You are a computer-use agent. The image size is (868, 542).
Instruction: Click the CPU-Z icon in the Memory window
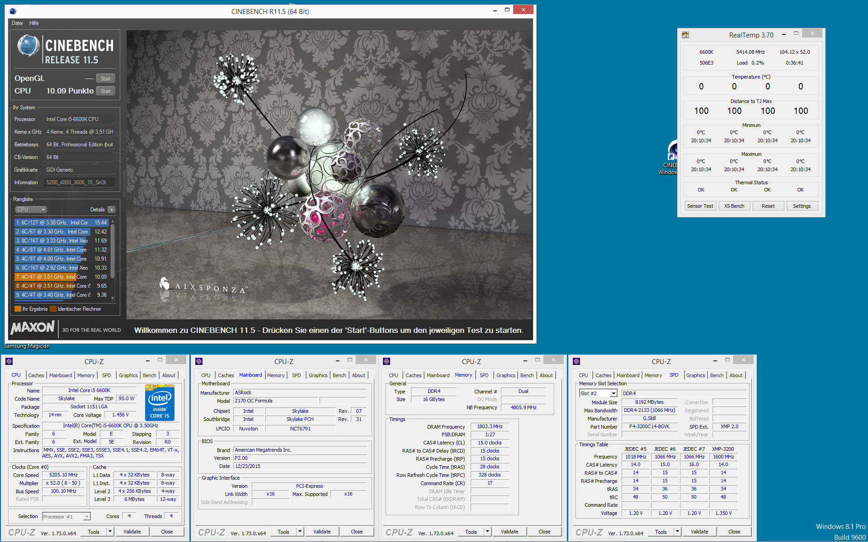(x=387, y=361)
